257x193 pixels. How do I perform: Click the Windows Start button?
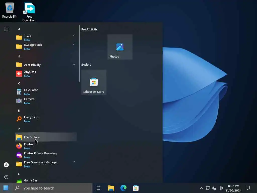pyautogui.click(x=6, y=188)
